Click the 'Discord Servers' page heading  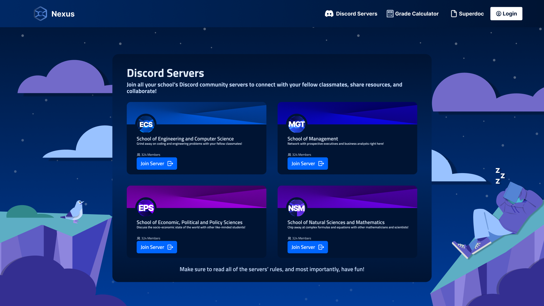coord(165,73)
